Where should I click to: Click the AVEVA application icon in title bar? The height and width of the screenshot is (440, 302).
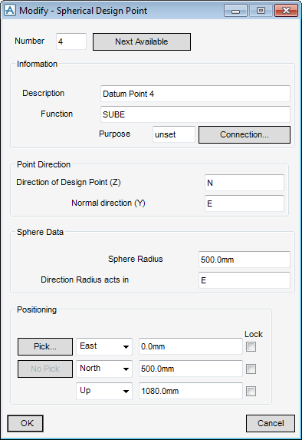coord(10,11)
